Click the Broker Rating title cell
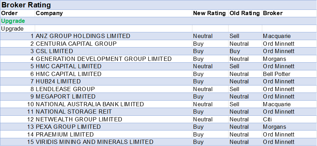317x146 pixels. 26,5
